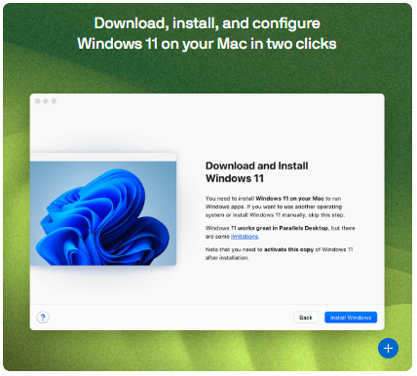Click the blue plus circle icon
Image resolution: width=417 pixels, height=376 pixels.
388,348
